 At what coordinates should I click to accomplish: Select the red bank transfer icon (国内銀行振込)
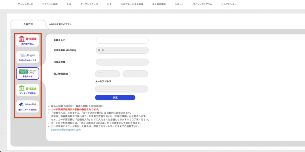[27, 40]
